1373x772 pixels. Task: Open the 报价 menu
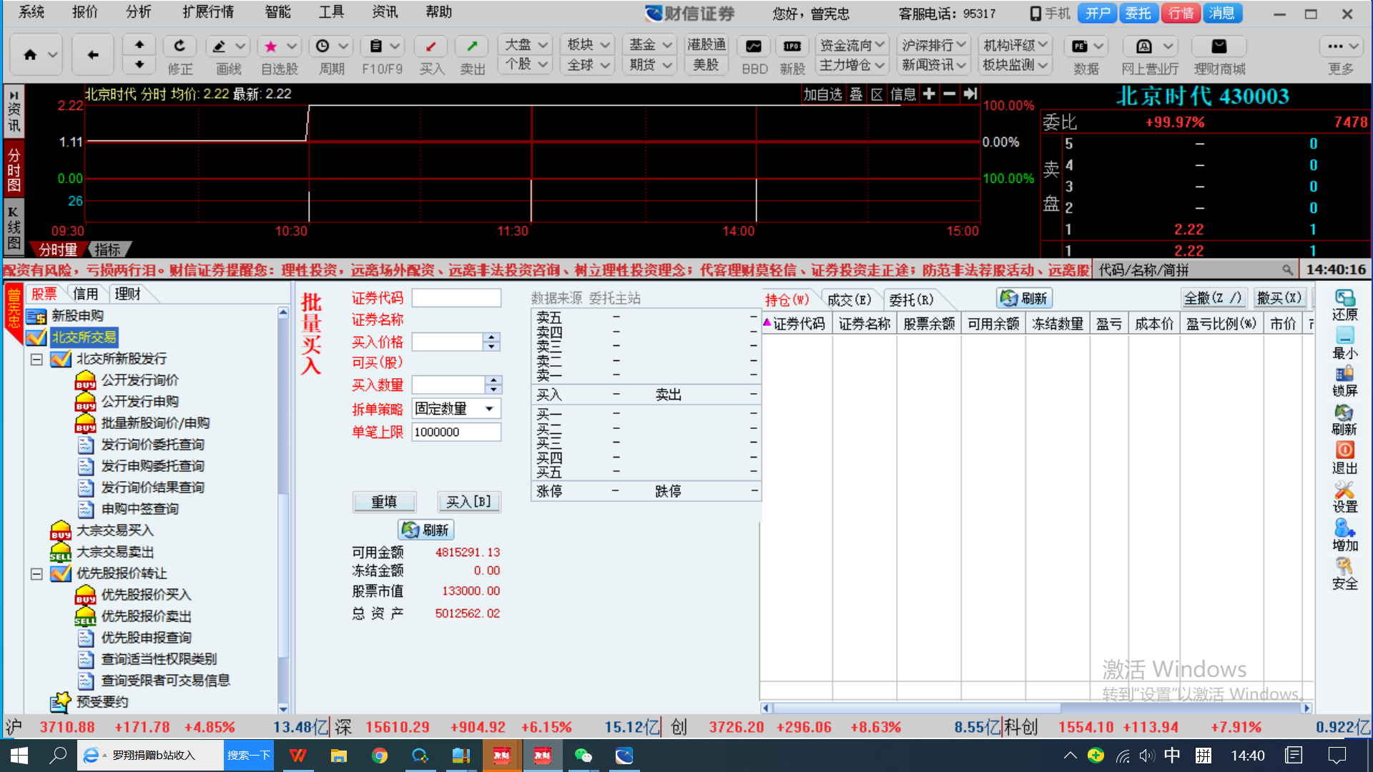(x=85, y=12)
